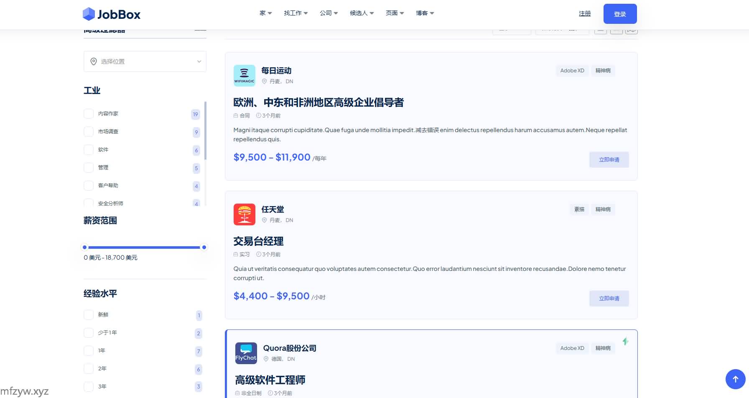The height and width of the screenshot is (398, 749).
Task: Click 立即申请 for the 交易台经理 job
Action: (x=609, y=298)
